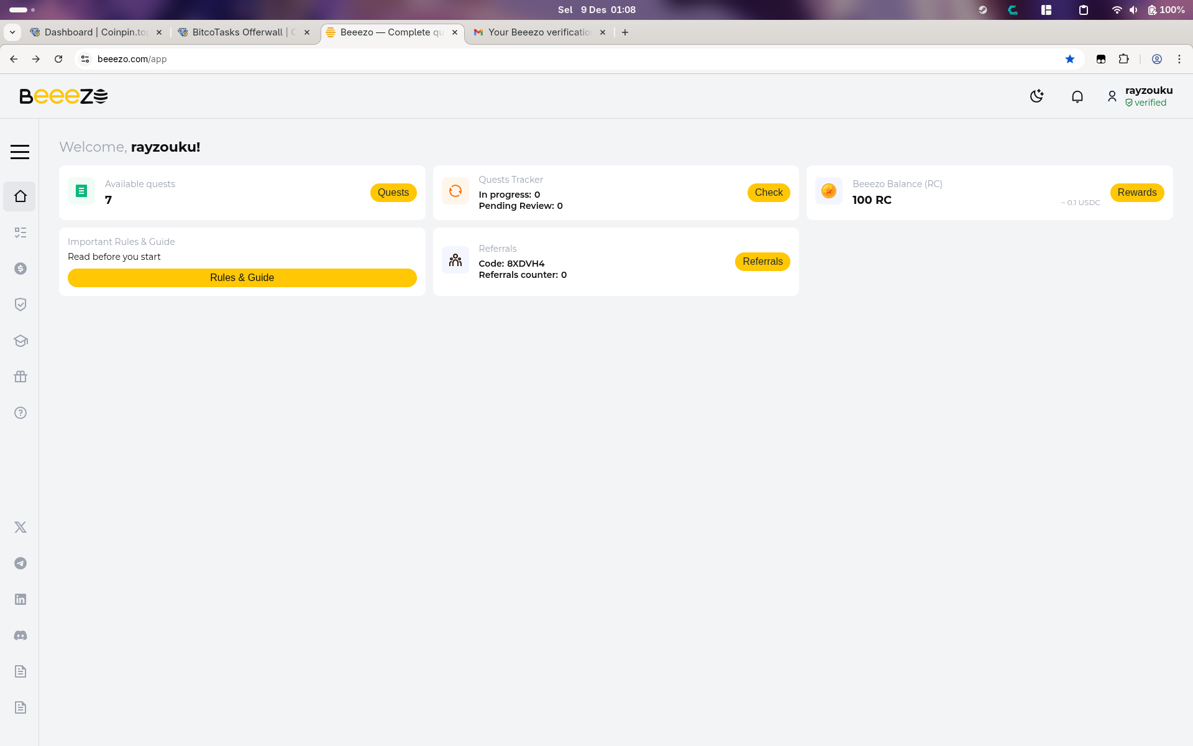The width and height of the screenshot is (1193, 746).
Task: Open the shield checkmark sidebar icon
Action: point(21,305)
